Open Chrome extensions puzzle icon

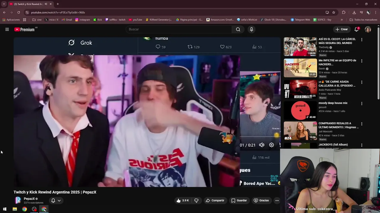tap(344, 12)
